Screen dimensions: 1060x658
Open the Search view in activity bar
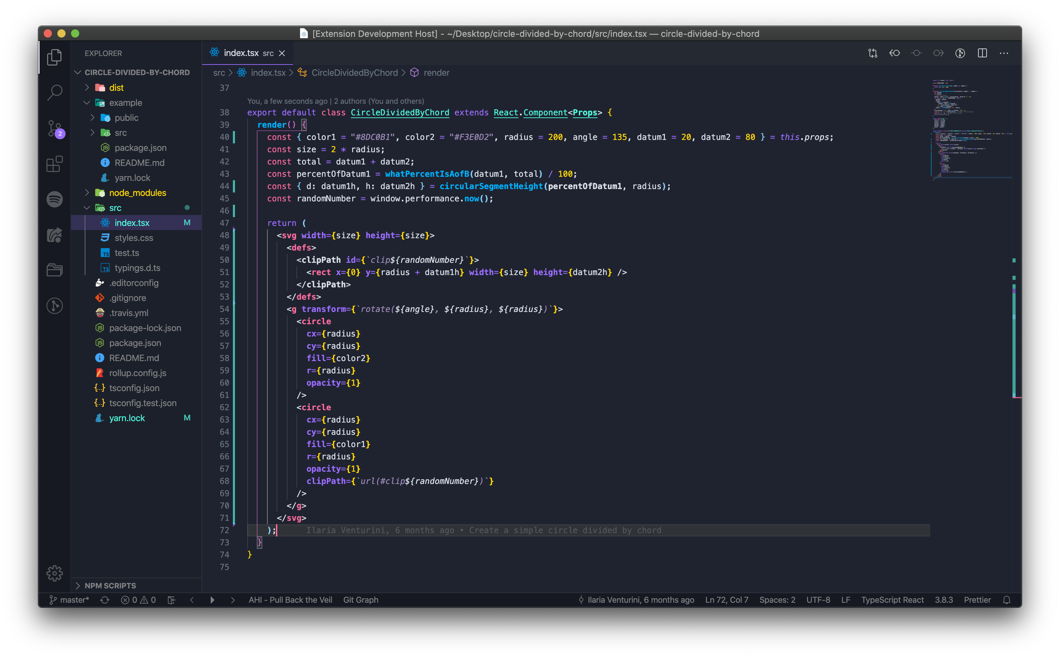[54, 92]
